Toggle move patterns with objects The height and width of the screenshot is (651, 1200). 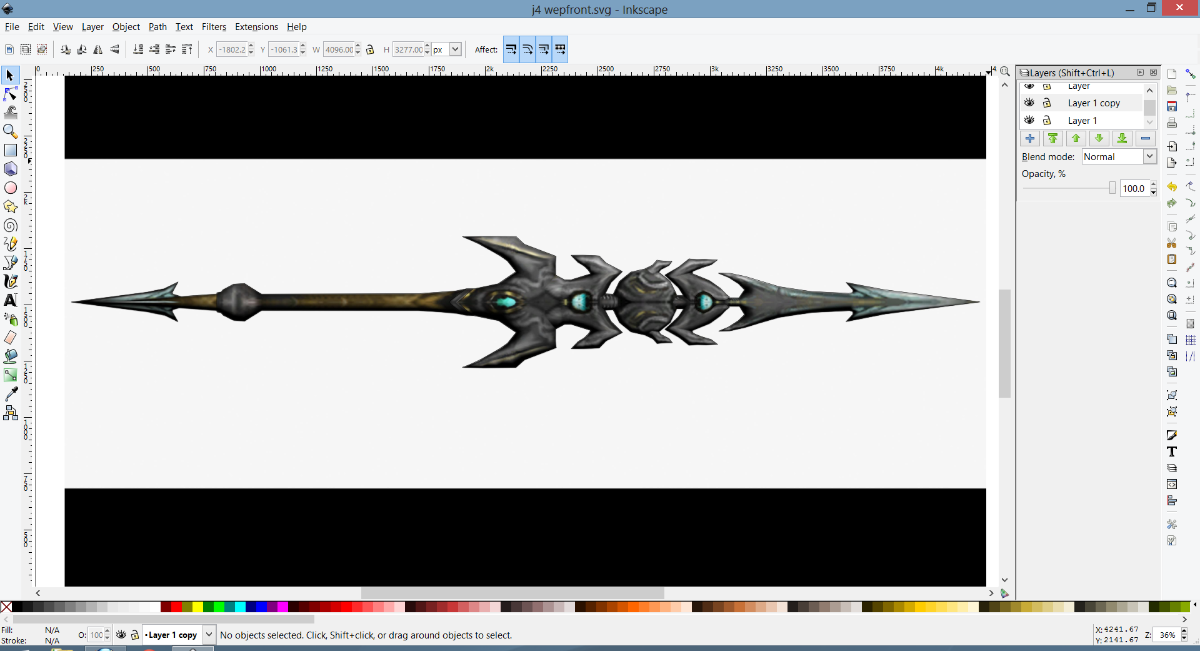pyautogui.click(x=560, y=49)
